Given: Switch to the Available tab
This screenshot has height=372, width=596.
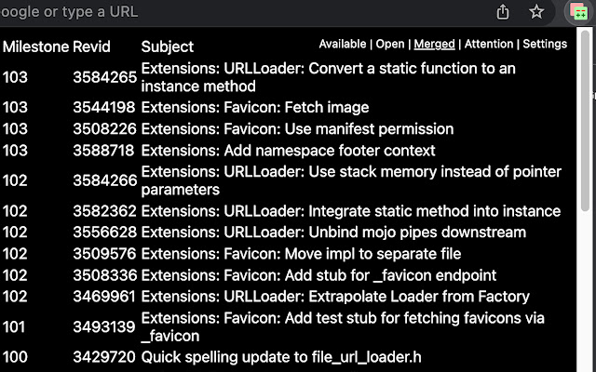Looking at the screenshot, I should click(342, 44).
